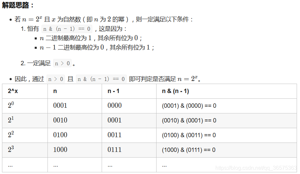This screenshot has height=174, width=300.
Task: Click the code 'n > 0' in the 因此 line
Action: 56,79
